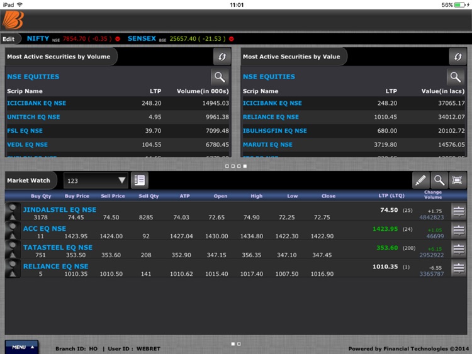Tap ACC LTP value 1423.95

pyautogui.click(x=385, y=229)
